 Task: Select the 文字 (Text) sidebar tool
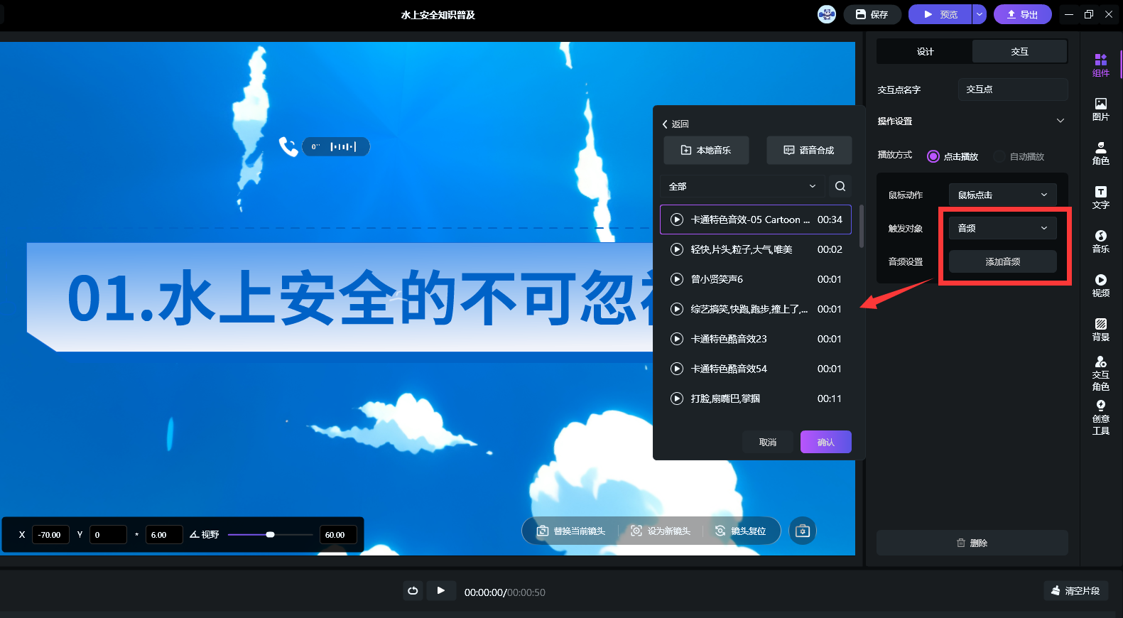click(x=1100, y=197)
